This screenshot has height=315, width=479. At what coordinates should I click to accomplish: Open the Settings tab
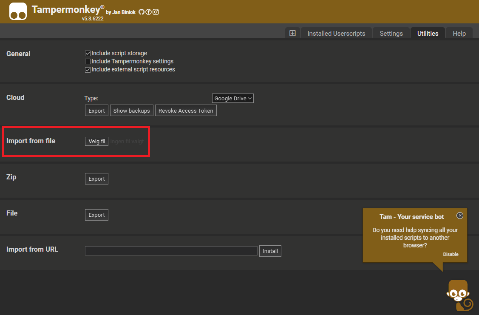[391, 34]
